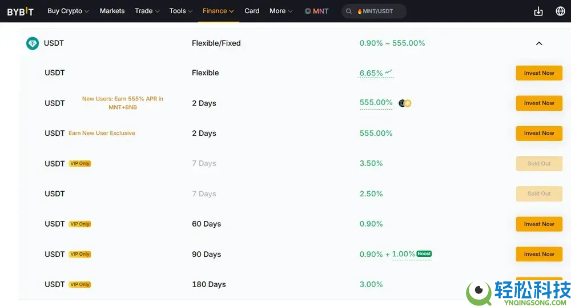Open the Tools dropdown menu
This screenshot has height=306, width=571.
tap(181, 11)
